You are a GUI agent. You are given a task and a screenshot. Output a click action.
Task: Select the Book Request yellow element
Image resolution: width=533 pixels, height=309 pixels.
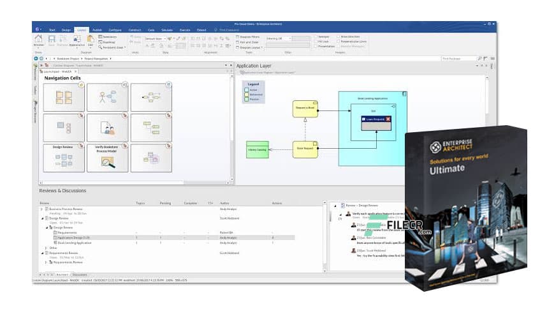coord(305,150)
